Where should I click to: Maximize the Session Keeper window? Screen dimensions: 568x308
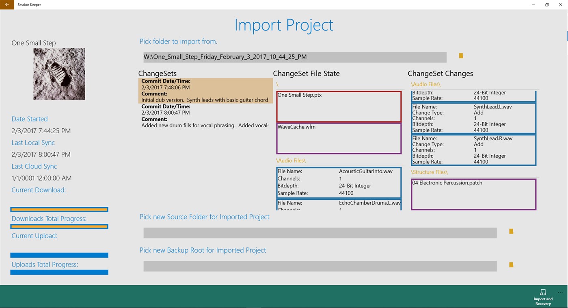pyautogui.click(x=547, y=5)
